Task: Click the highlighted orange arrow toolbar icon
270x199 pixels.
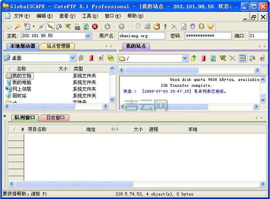Action: click(x=50, y=27)
